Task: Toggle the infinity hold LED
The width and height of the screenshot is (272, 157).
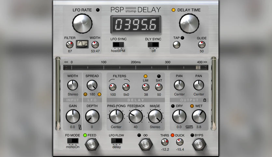Action: point(139,135)
